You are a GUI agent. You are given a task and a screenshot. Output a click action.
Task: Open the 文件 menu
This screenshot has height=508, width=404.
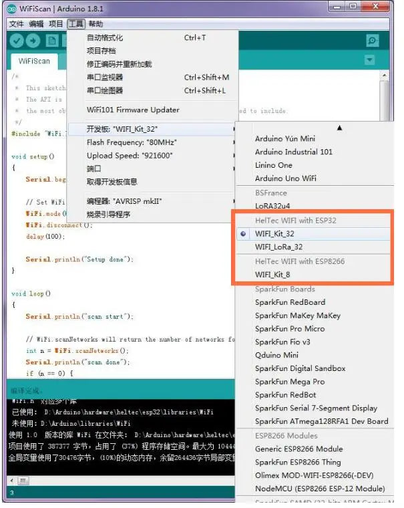[17, 23]
